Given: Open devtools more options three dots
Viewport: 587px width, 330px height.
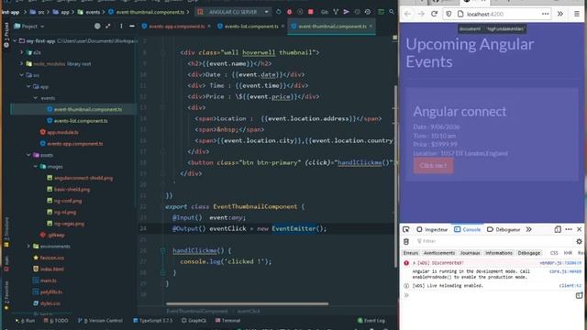Looking at the screenshot, I should pos(569,229).
